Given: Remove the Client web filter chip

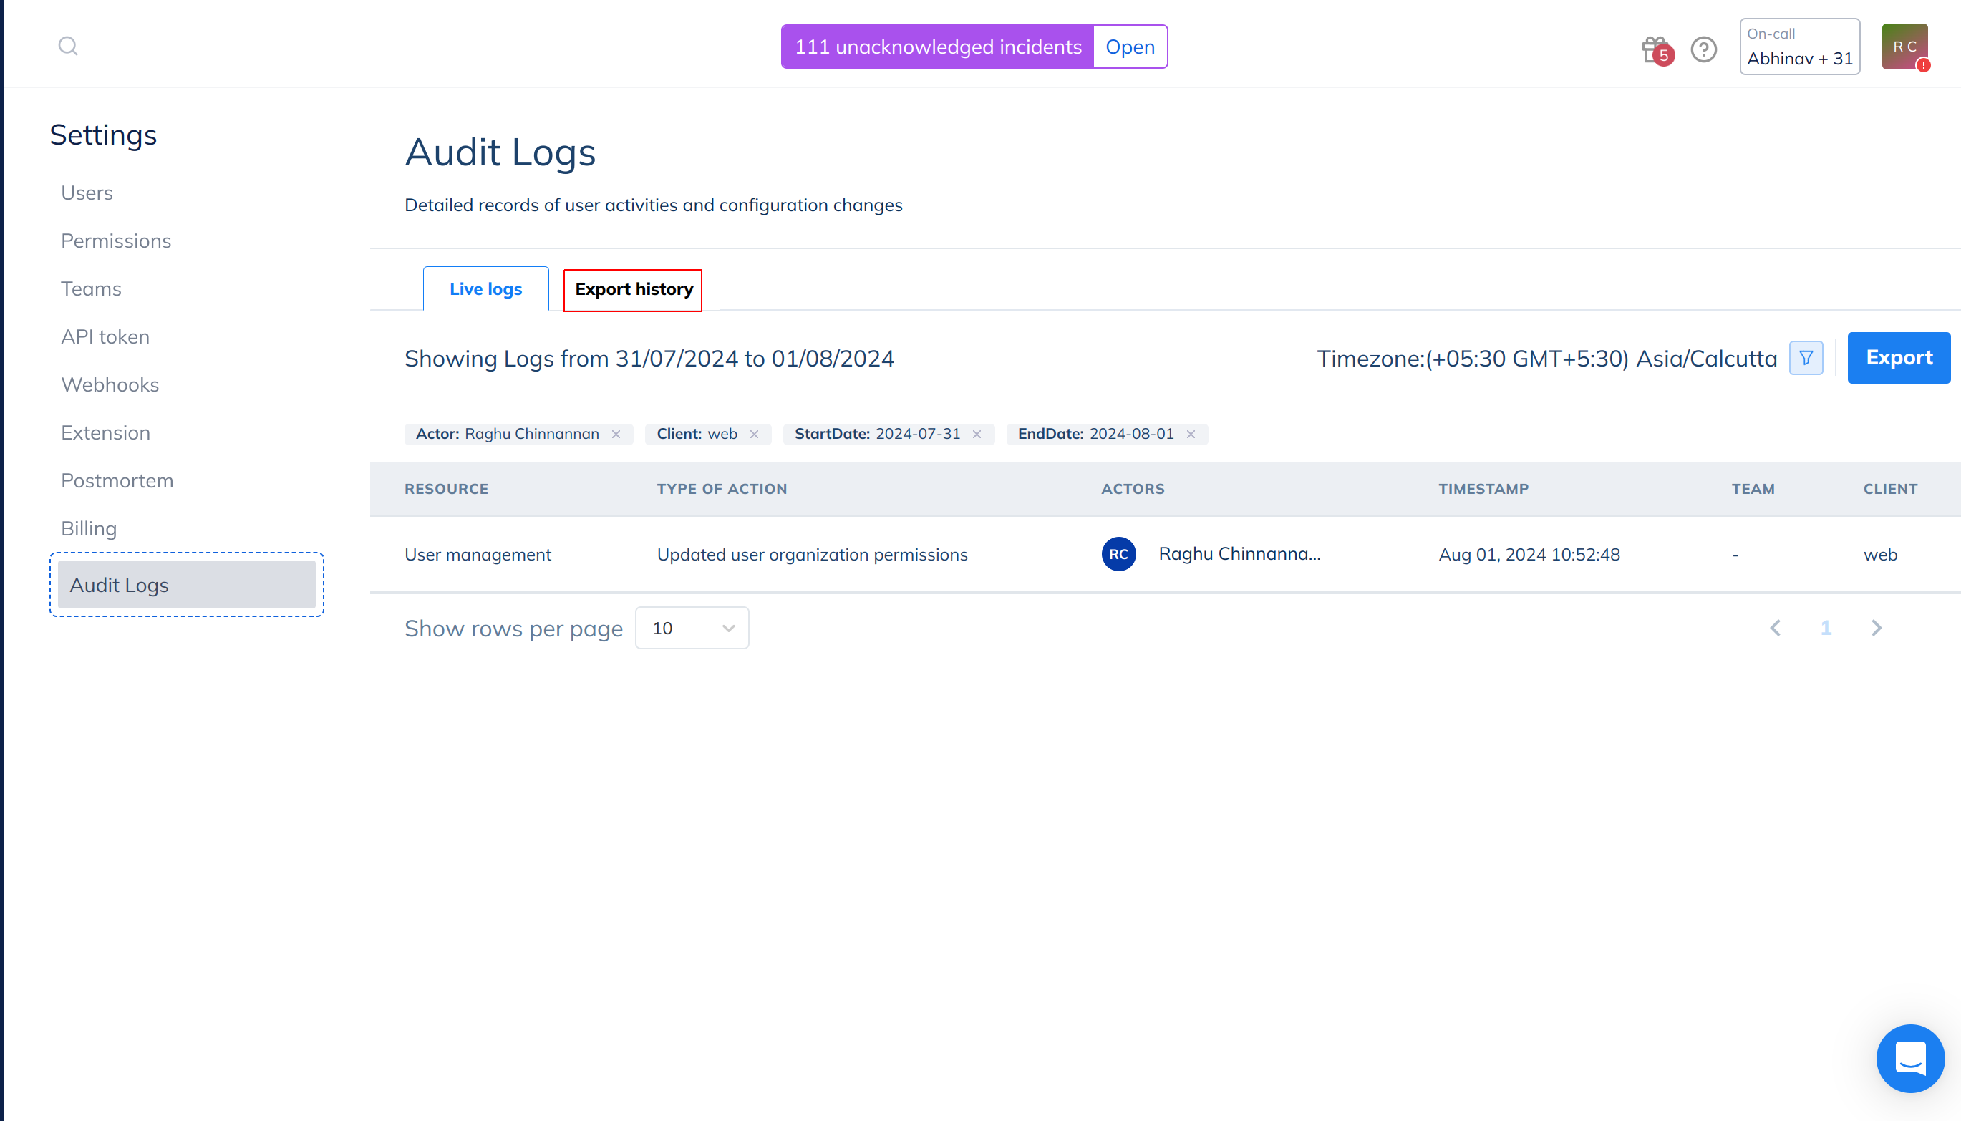Looking at the screenshot, I should point(754,435).
